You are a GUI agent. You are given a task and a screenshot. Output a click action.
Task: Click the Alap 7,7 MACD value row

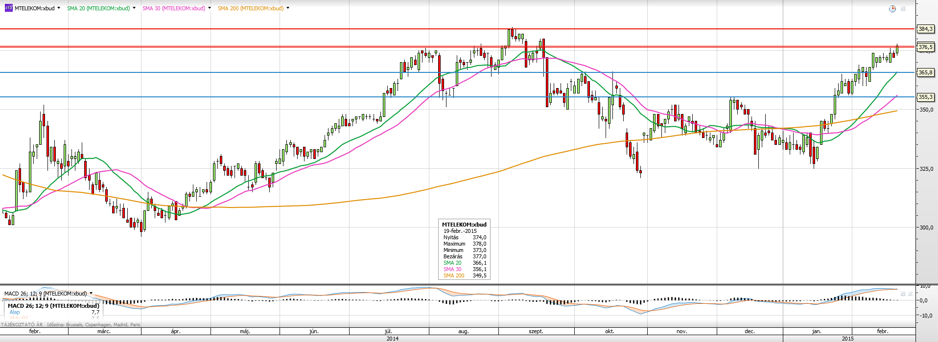pyautogui.click(x=54, y=312)
